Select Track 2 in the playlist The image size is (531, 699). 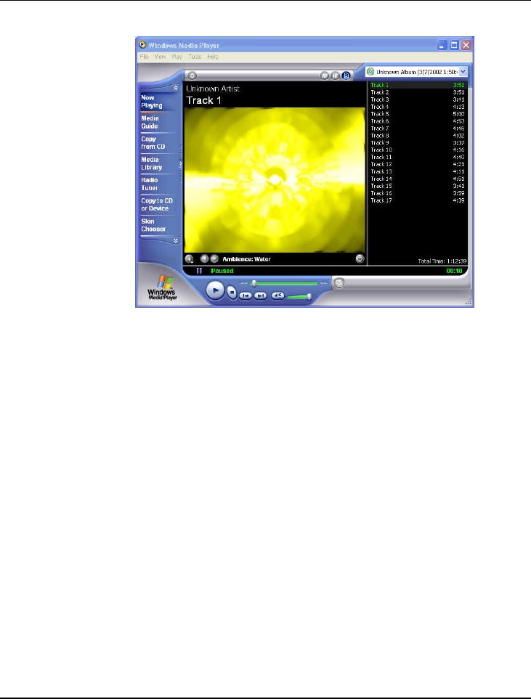pos(417,92)
